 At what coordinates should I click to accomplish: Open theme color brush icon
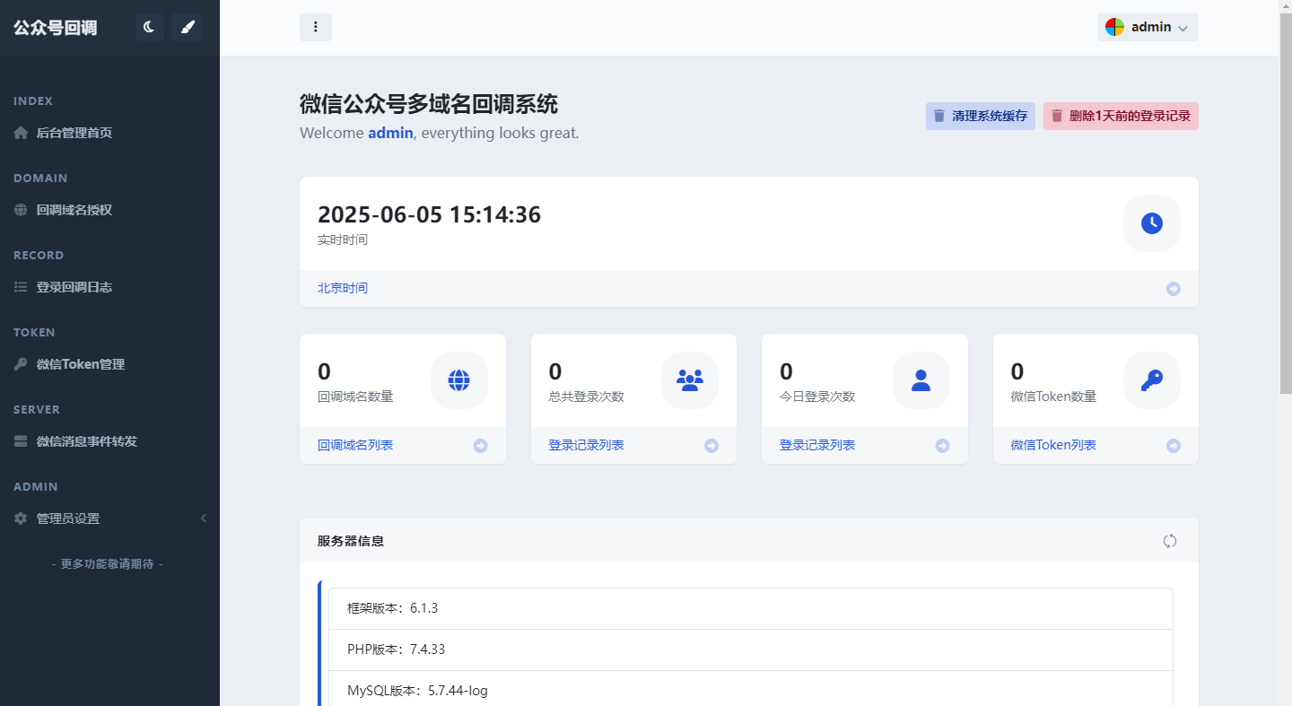click(x=187, y=28)
